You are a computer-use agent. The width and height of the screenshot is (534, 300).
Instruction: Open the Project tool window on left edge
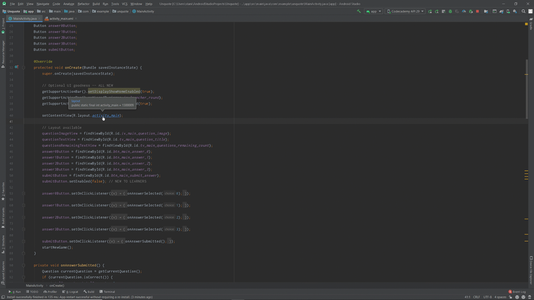[x=3, y=27]
